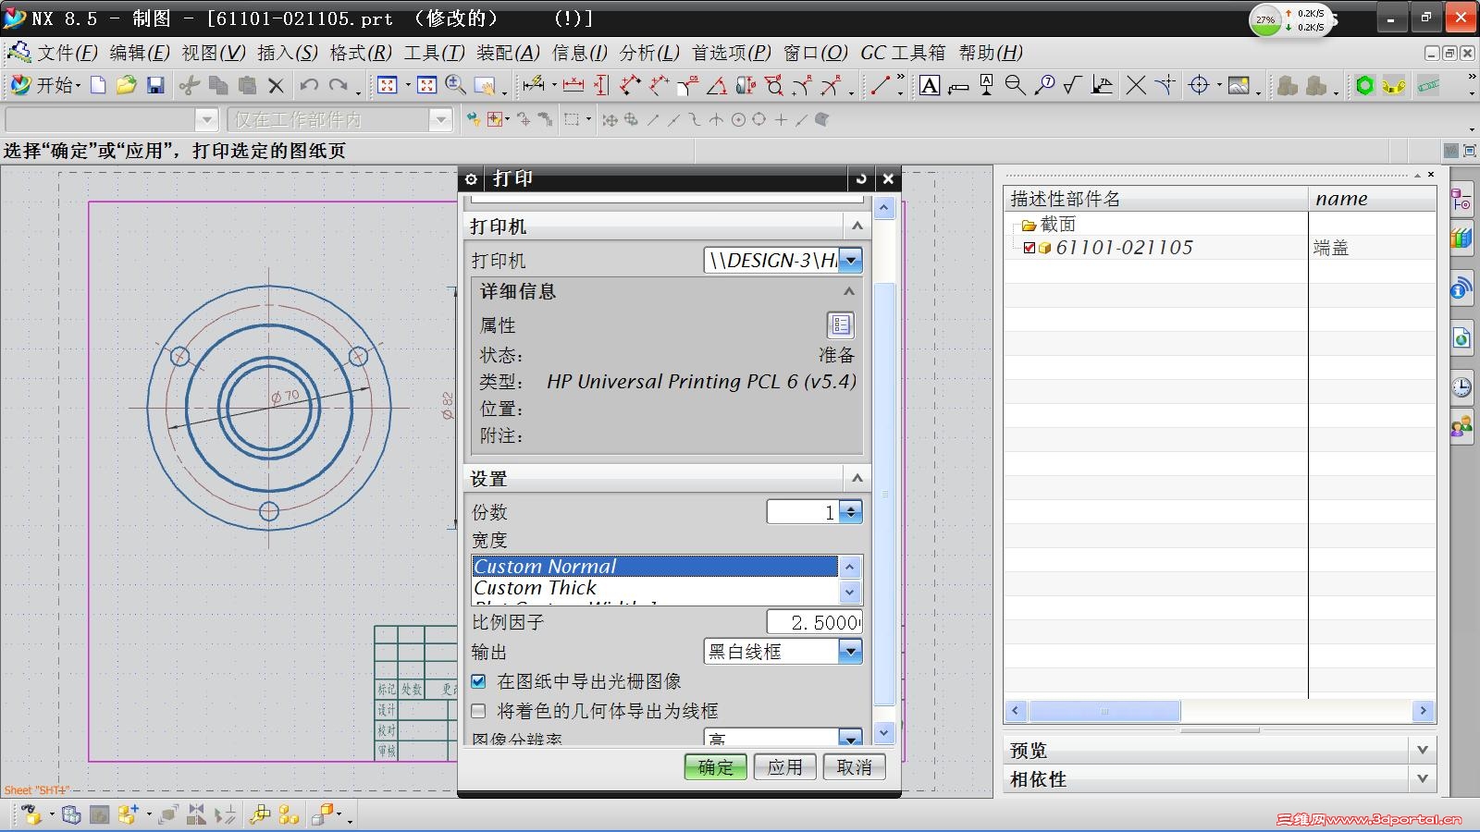Click the Copy icon in toolbar

tap(218, 86)
